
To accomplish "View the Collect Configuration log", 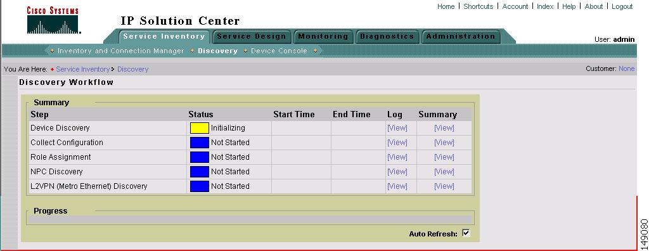I will (397, 143).
